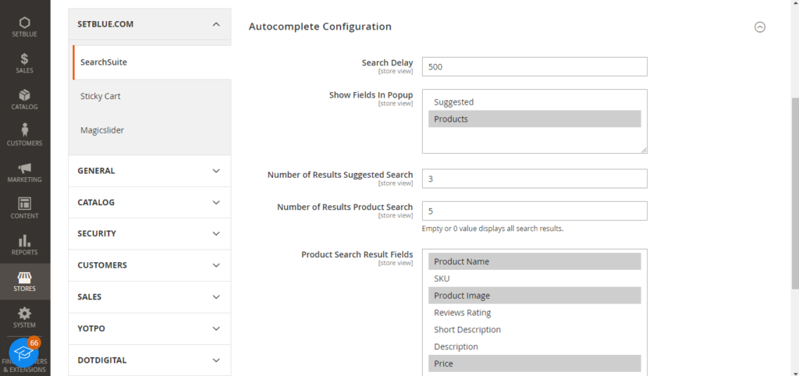The width and height of the screenshot is (799, 376).
Task: Open the System gear icon
Action: click(24, 317)
